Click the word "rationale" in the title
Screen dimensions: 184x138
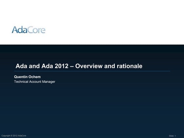(x=129, y=66)
